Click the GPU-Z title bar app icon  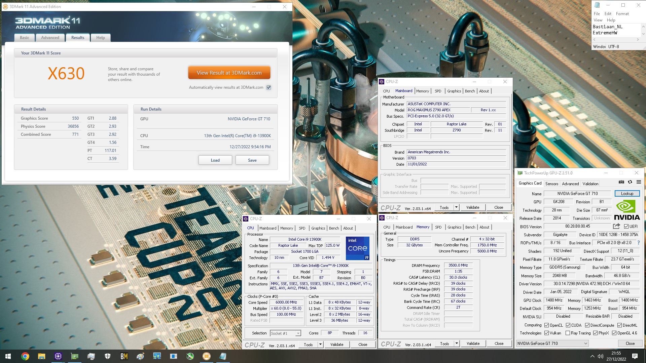[520, 173]
